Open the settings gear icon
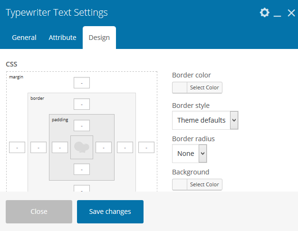 click(265, 13)
